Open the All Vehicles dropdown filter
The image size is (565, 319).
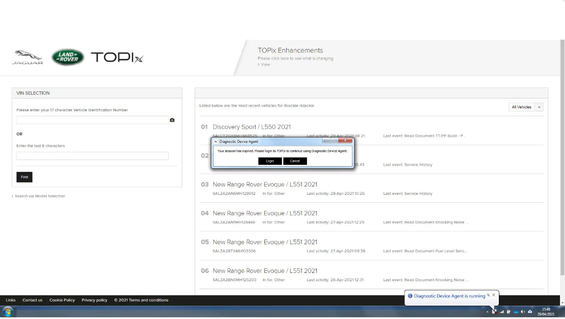[526, 107]
